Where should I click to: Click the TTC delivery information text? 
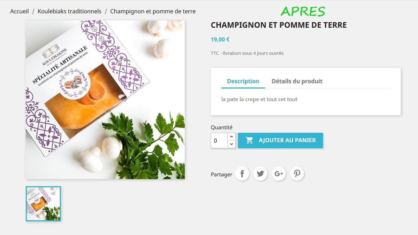pyautogui.click(x=247, y=53)
